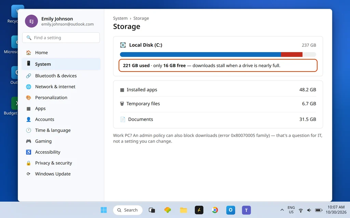Click the Time & language clock icon
This screenshot has height=218, width=350.
click(x=29, y=130)
